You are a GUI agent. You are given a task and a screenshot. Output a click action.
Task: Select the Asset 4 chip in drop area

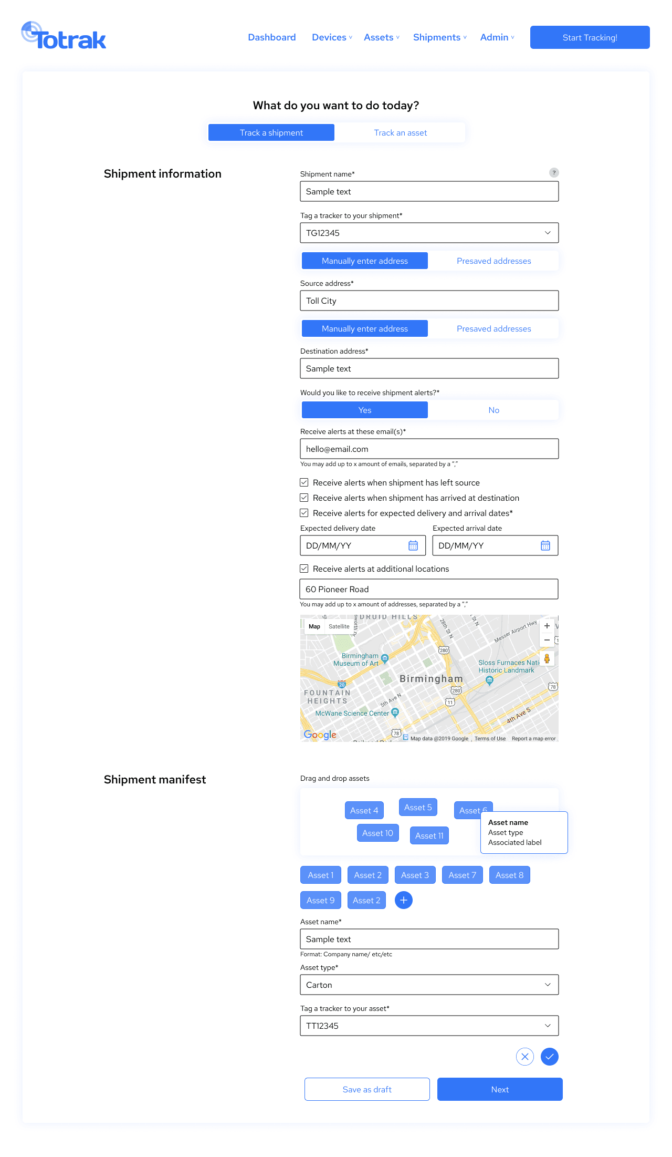364,810
